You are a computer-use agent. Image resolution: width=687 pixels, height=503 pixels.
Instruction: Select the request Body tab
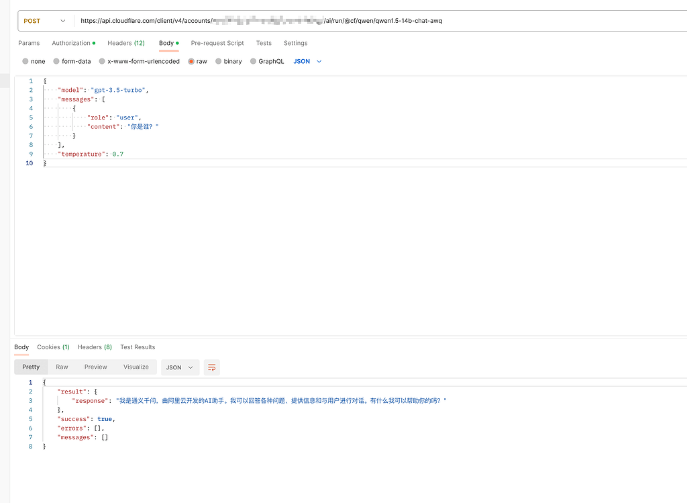168,43
